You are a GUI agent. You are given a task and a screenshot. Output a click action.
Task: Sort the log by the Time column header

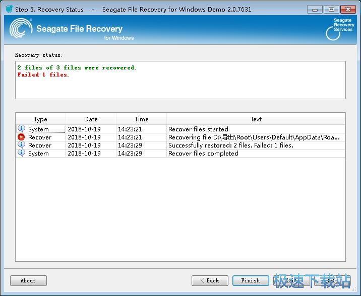pos(141,119)
